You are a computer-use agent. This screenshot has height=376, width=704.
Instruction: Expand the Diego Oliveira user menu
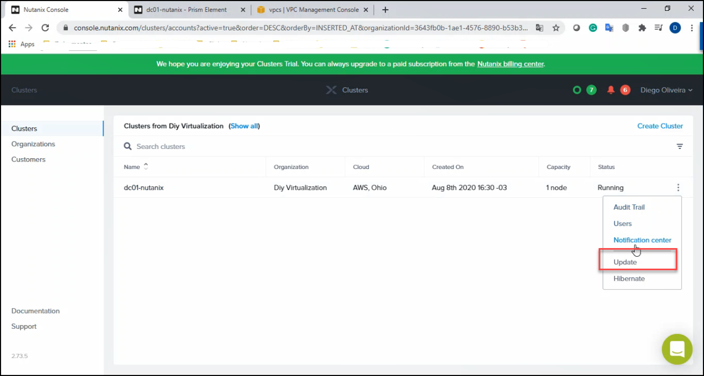tap(666, 90)
